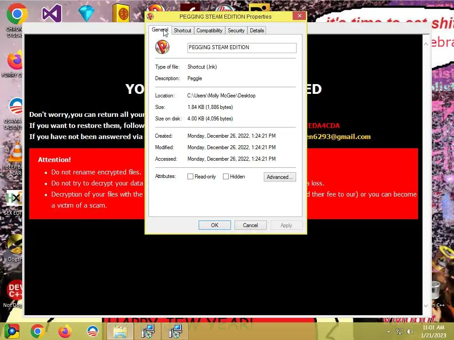Click the grayed Apply button
The image size is (454, 340).
(286, 225)
